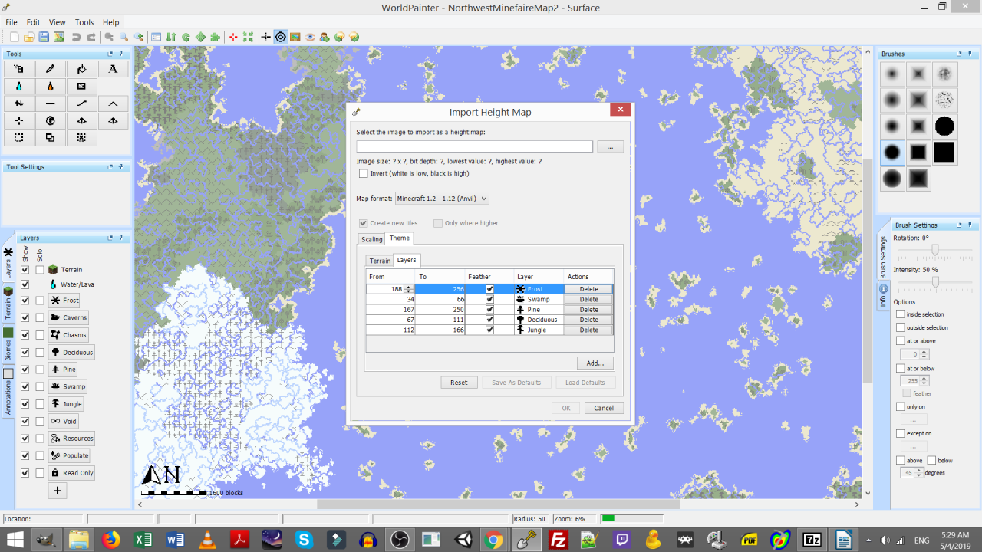Viewport: 982px width, 552px height.
Task: Select the Sponge tool
Action: click(81, 87)
